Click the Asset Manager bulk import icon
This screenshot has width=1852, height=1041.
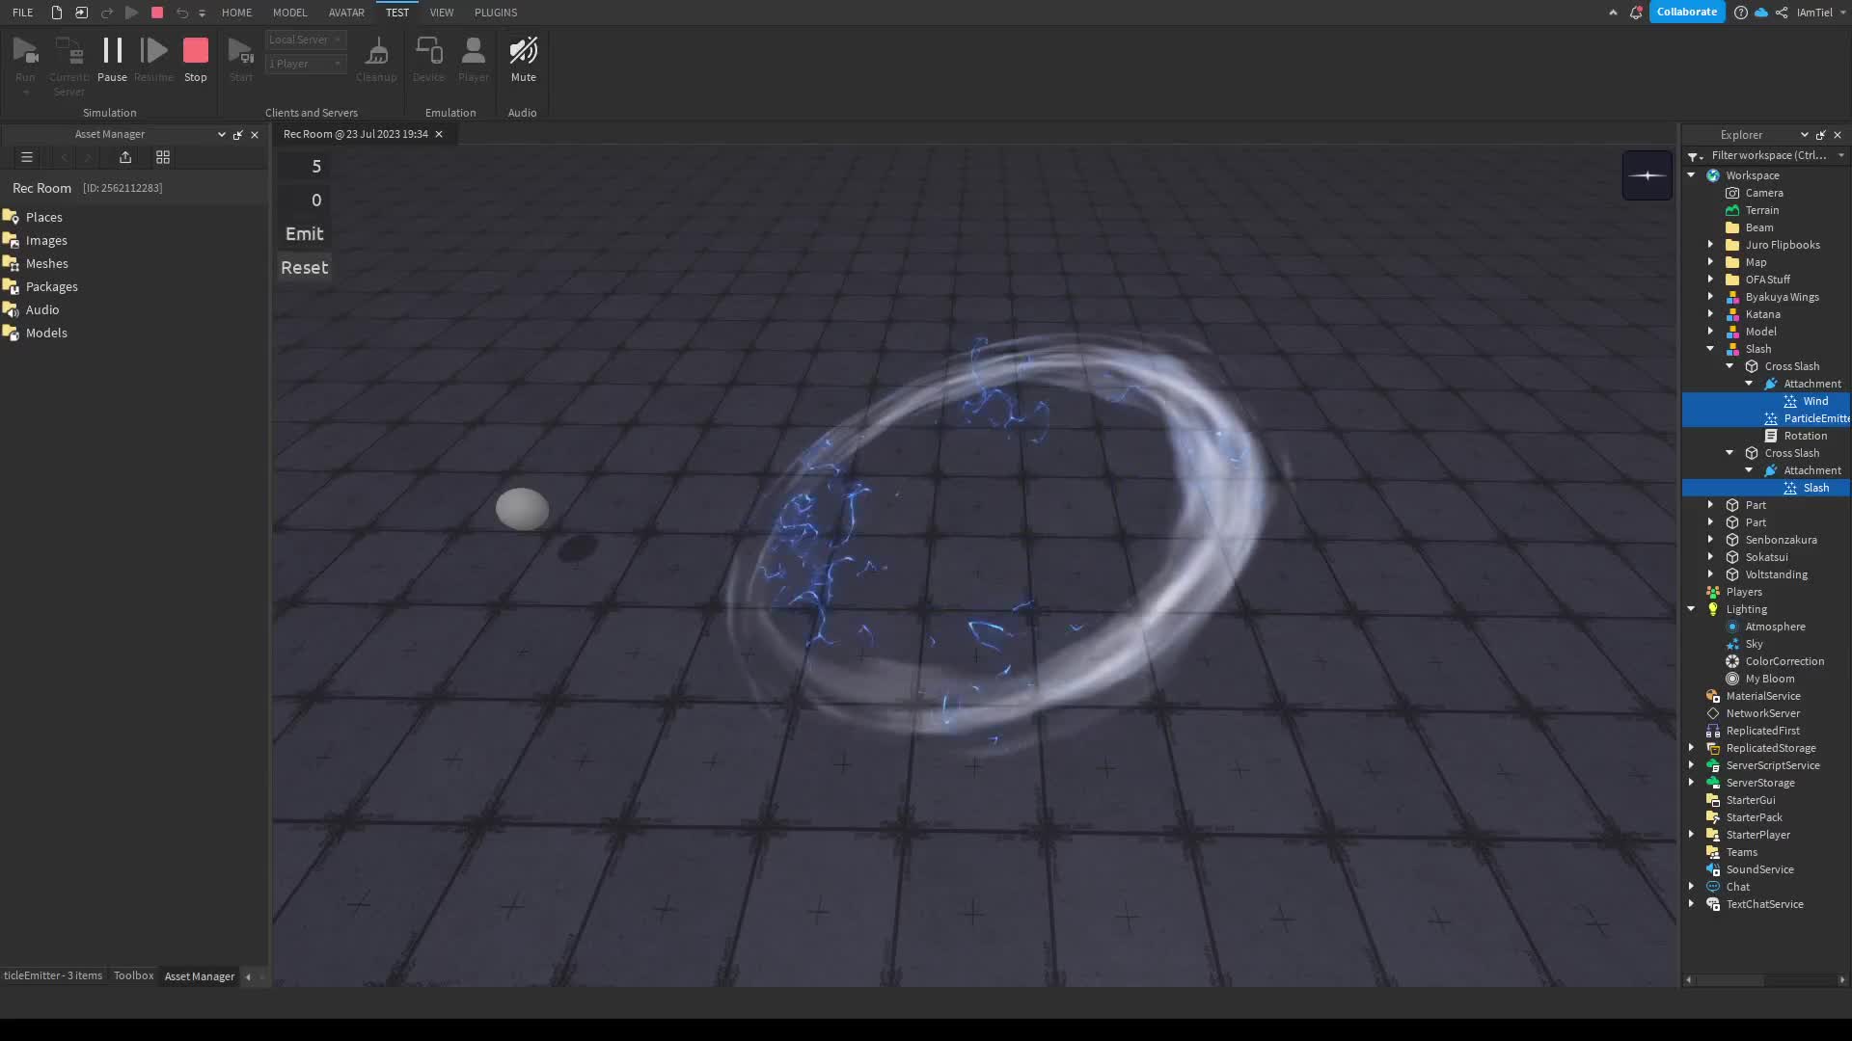125,157
